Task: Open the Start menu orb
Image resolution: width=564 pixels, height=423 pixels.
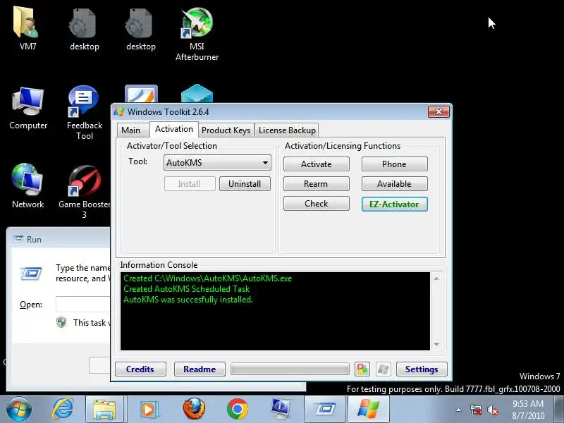Action: 19,410
